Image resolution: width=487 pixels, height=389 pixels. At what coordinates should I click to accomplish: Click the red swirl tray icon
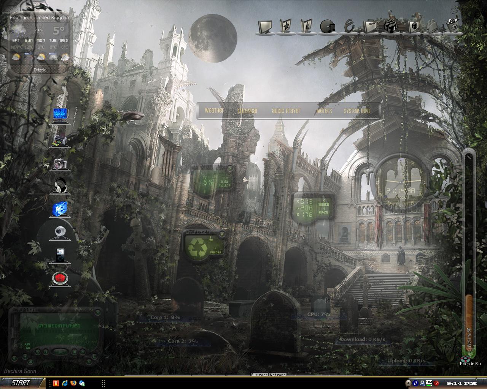pyautogui.click(x=436, y=383)
